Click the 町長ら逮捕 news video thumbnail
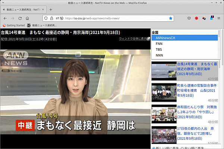Image resolution: width=224 pixels, height=149 pixels. [x=164, y=93]
